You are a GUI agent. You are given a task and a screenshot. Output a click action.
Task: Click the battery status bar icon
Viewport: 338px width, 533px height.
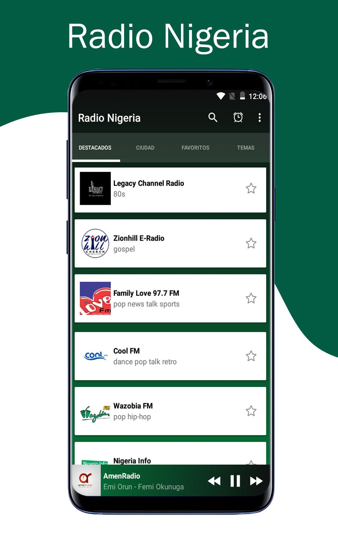click(x=242, y=96)
